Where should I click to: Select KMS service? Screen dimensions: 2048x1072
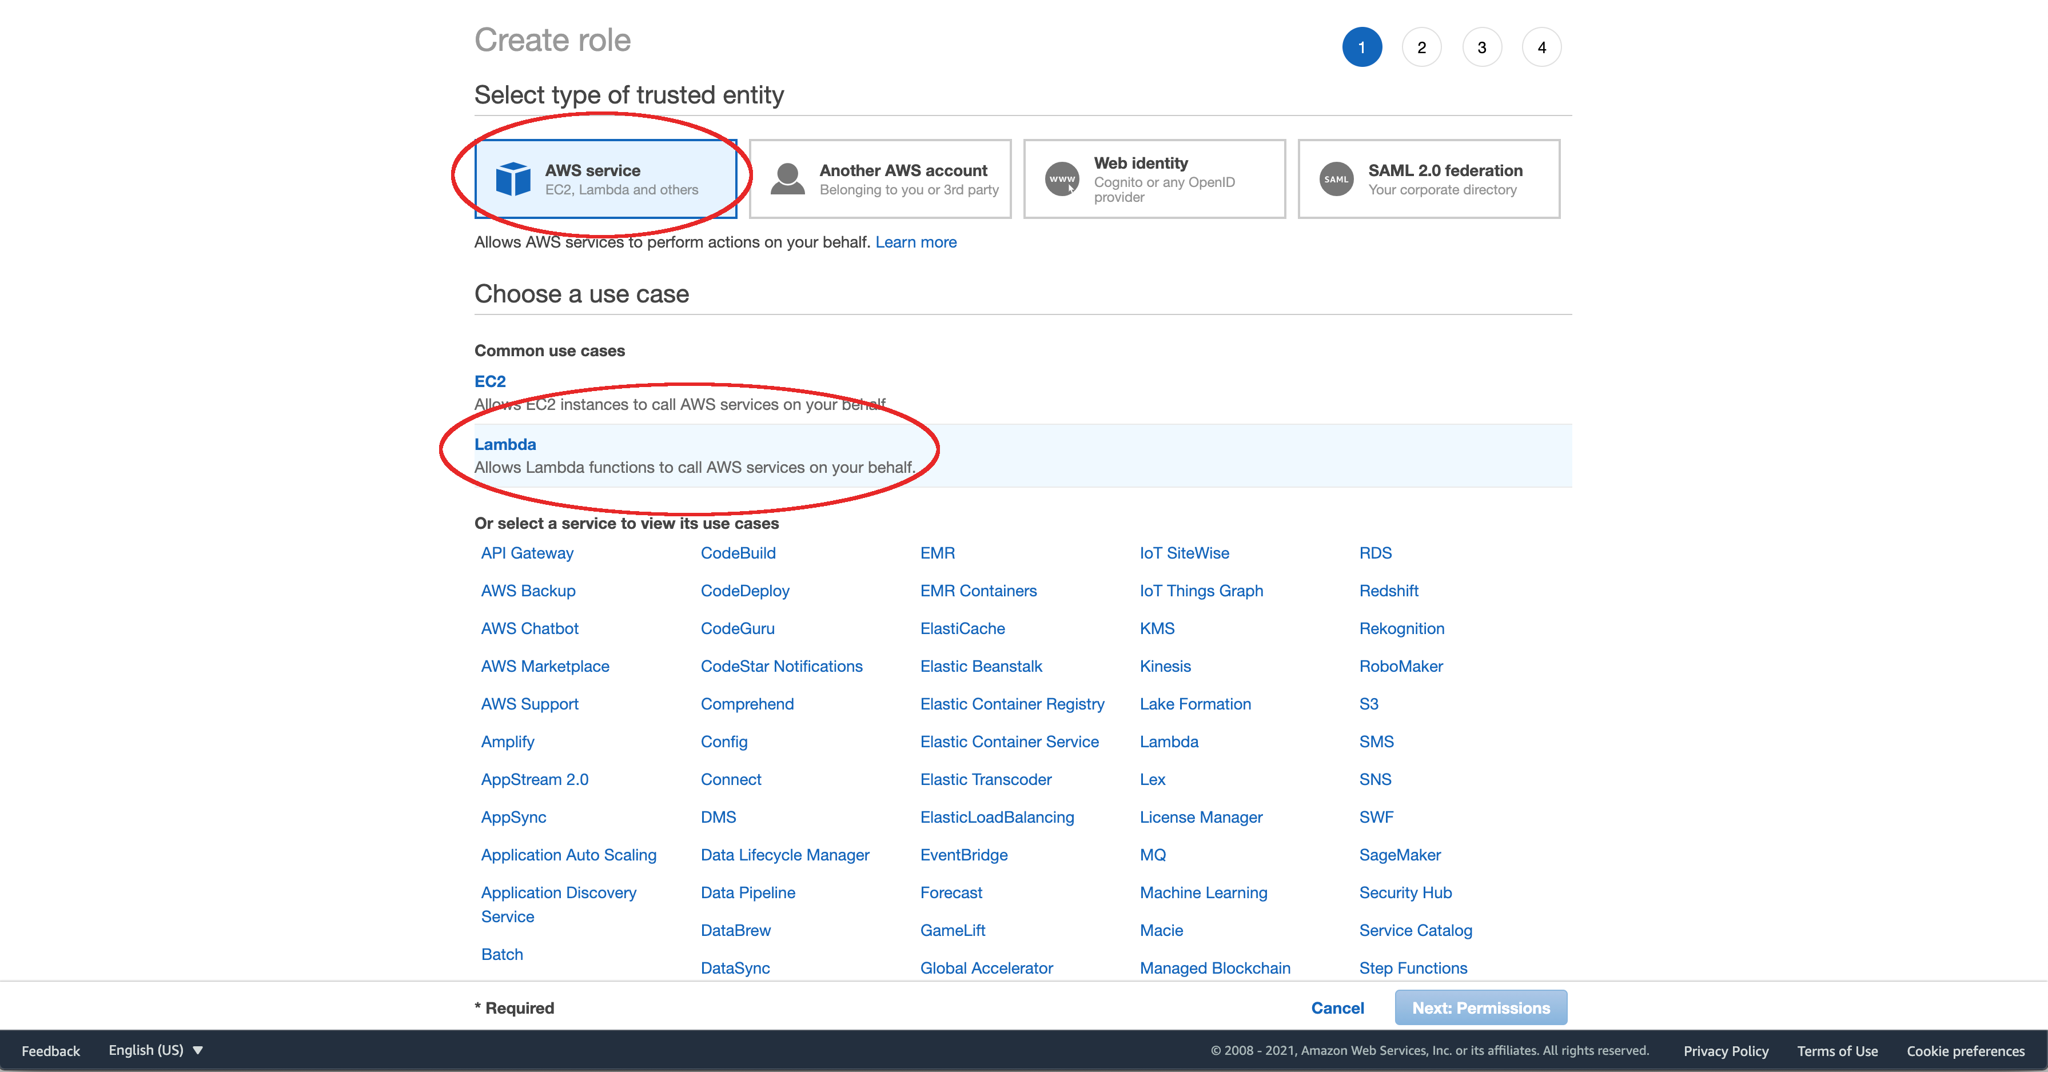[x=1157, y=628]
